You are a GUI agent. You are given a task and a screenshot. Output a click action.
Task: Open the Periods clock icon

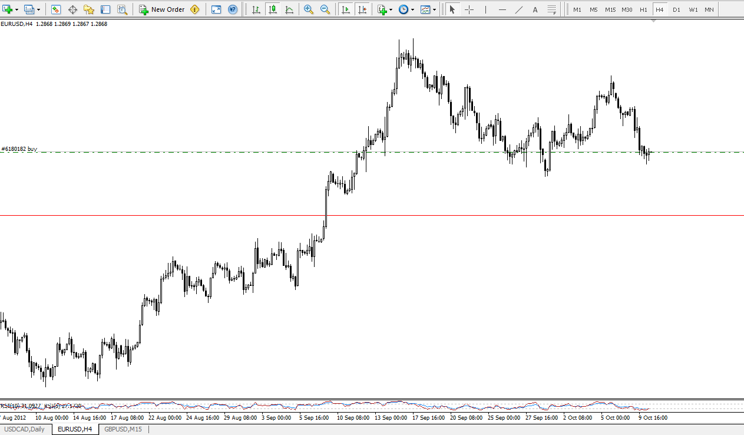(404, 9)
